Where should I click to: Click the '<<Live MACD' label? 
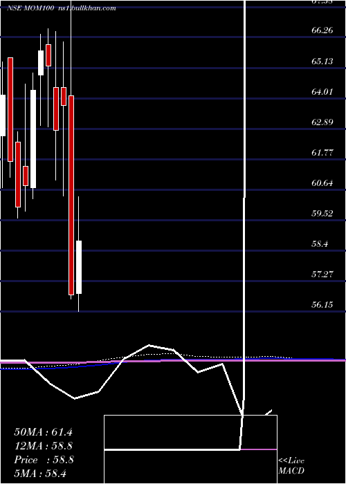pos(291,466)
